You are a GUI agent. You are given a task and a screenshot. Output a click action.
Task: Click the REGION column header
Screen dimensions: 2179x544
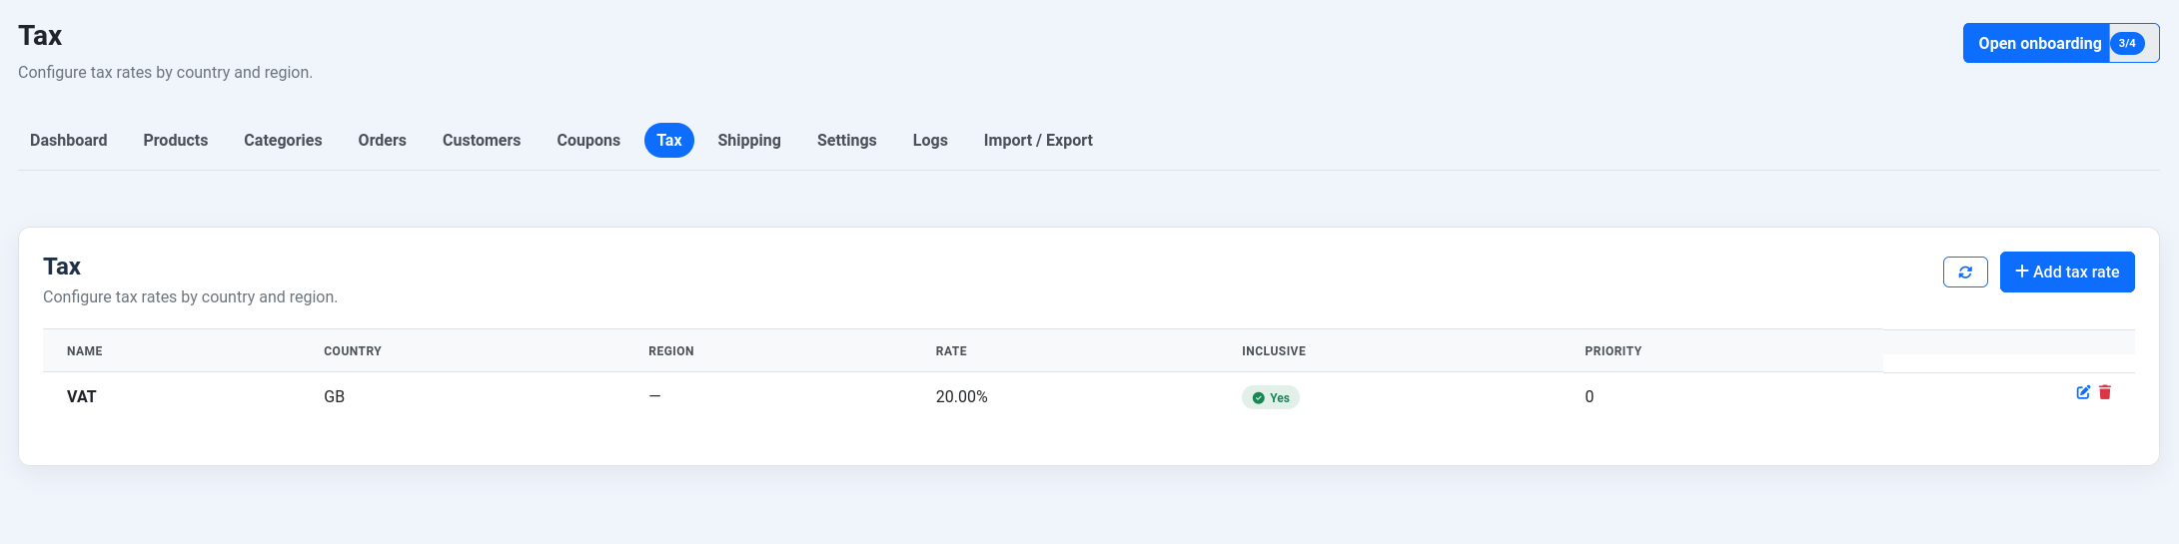point(671,351)
